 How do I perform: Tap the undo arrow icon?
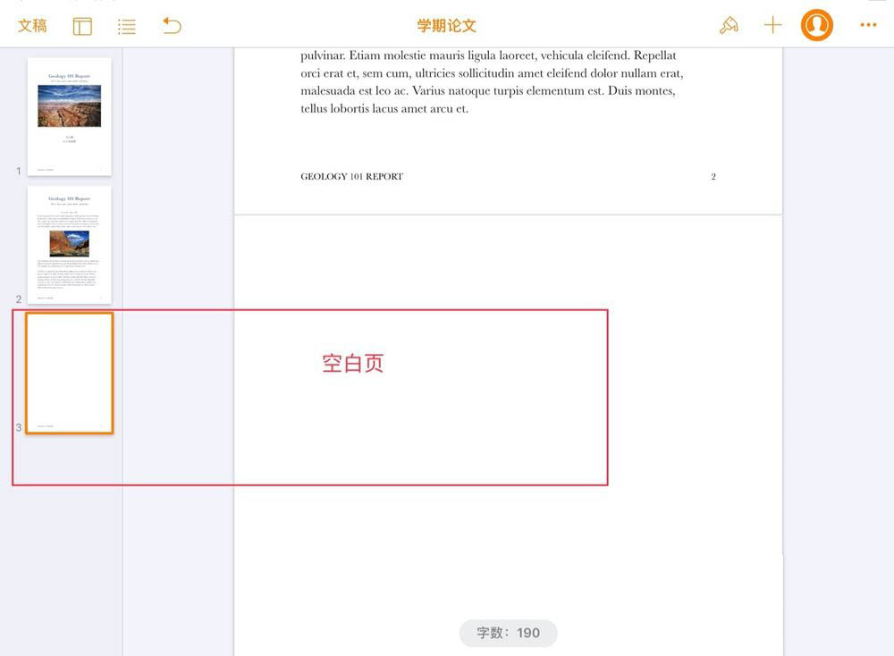172,26
